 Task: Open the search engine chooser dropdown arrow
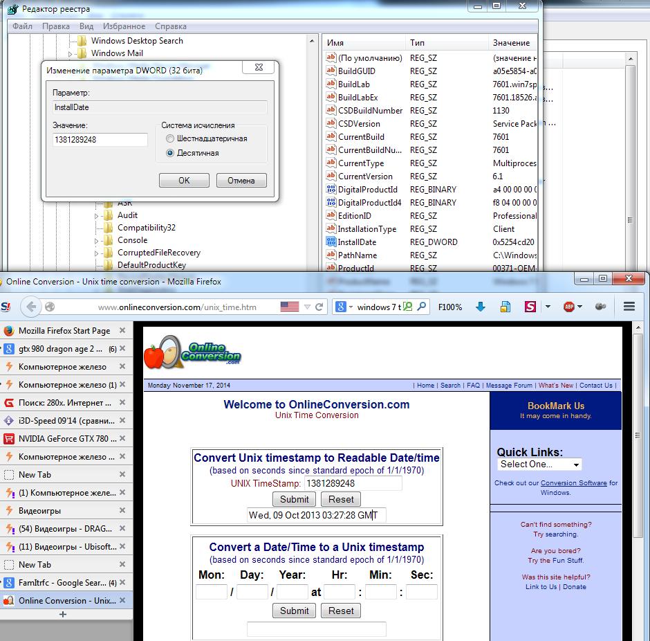click(351, 307)
